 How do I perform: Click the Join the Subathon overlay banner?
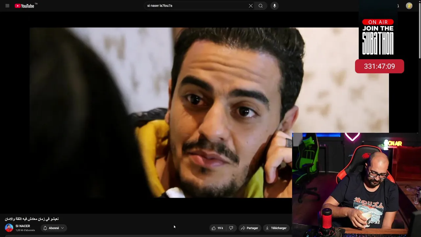pyautogui.click(x=378, y=37)
